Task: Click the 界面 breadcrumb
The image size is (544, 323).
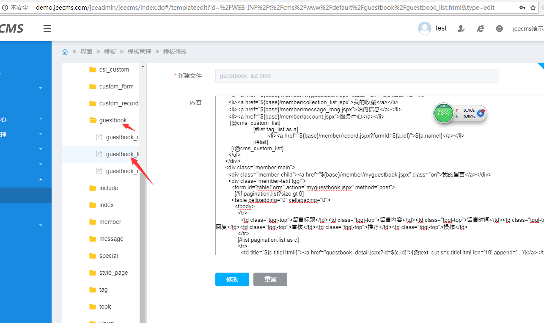Action: (86, 52)
